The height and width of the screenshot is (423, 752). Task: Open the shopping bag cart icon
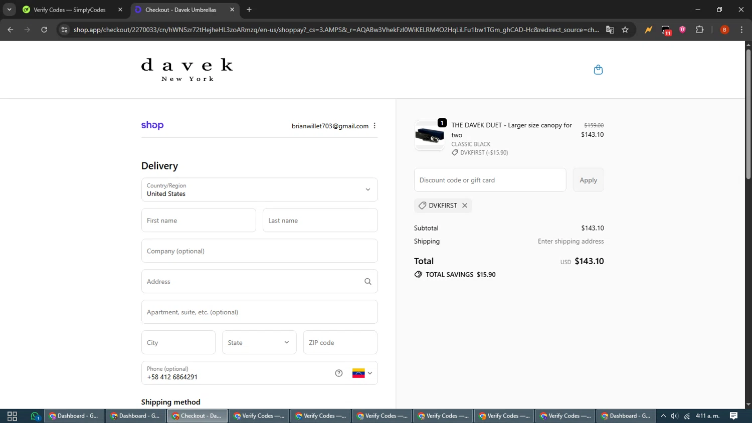point(598,70)
